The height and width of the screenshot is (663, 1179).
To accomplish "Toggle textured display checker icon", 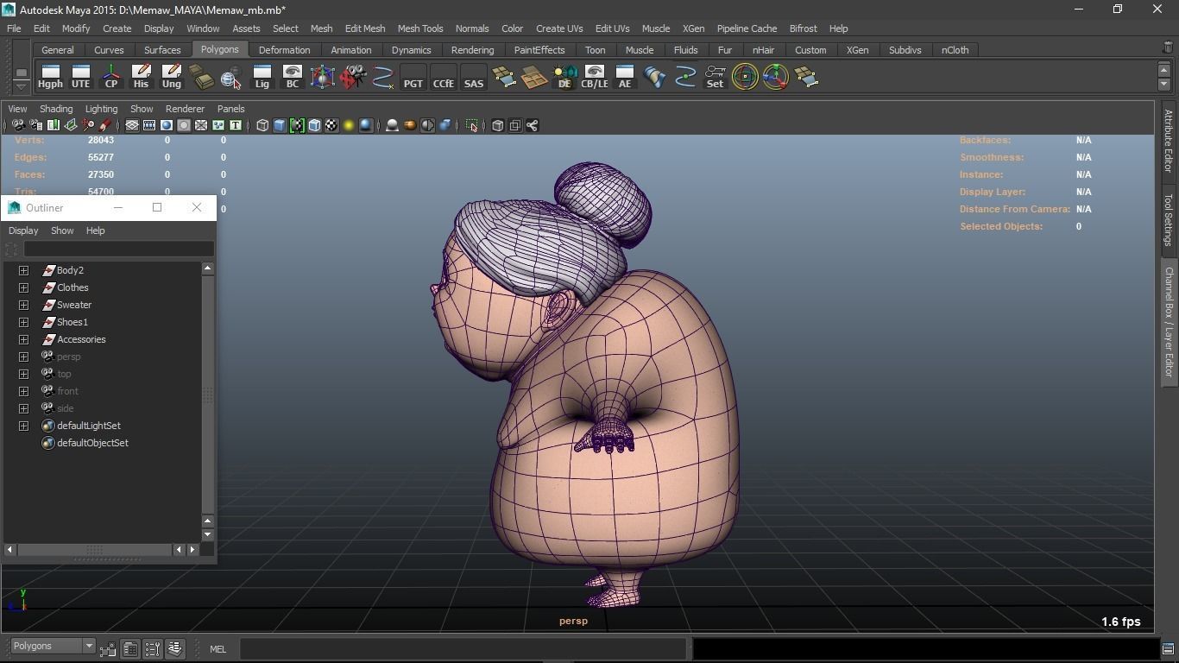I will click(331, 126).
